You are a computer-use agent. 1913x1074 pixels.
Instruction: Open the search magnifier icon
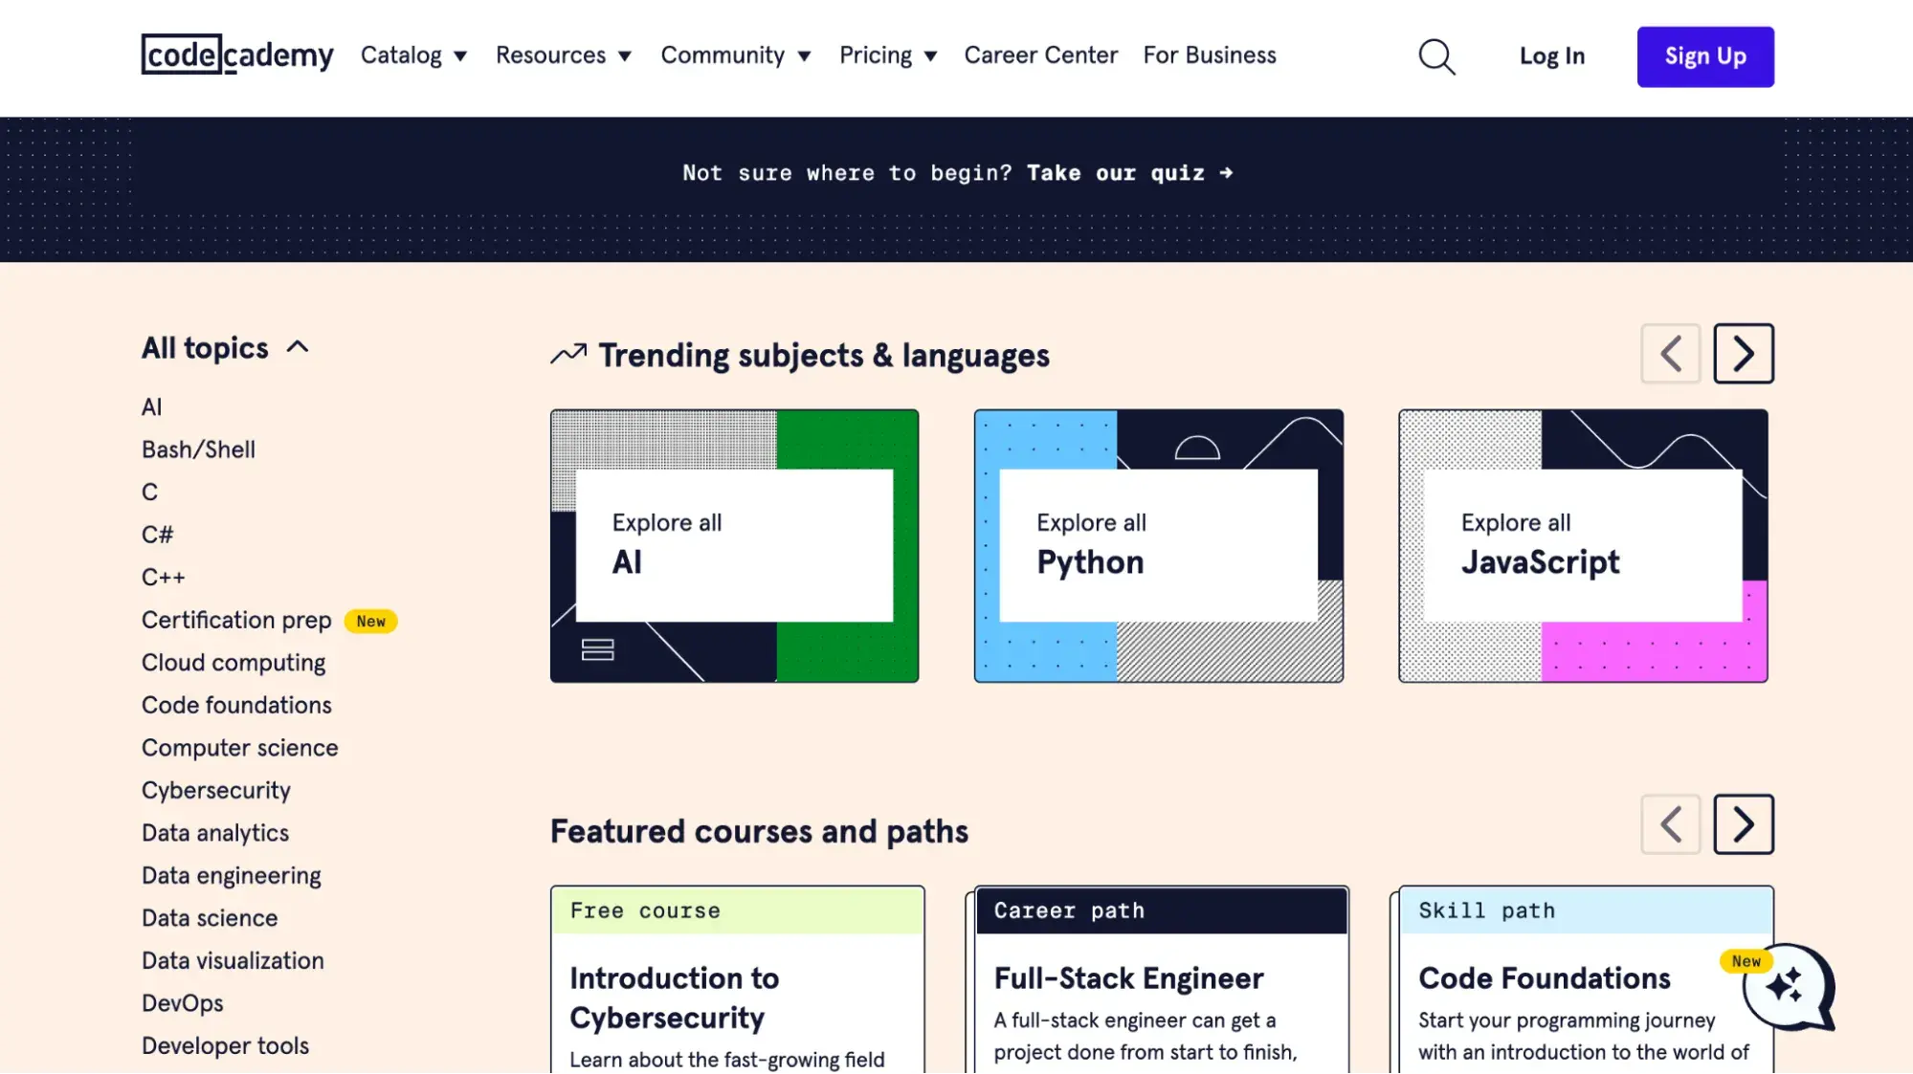[1436, 56]
